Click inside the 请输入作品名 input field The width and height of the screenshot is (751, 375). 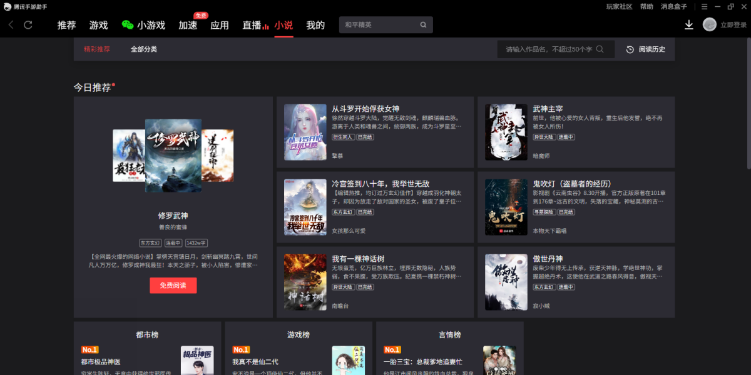tap(551, 49)
